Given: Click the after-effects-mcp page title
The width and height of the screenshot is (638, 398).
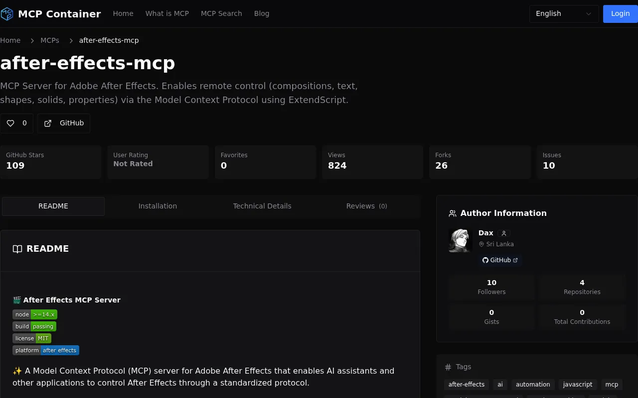Looking at the screenshot, I should coord(88,64).
